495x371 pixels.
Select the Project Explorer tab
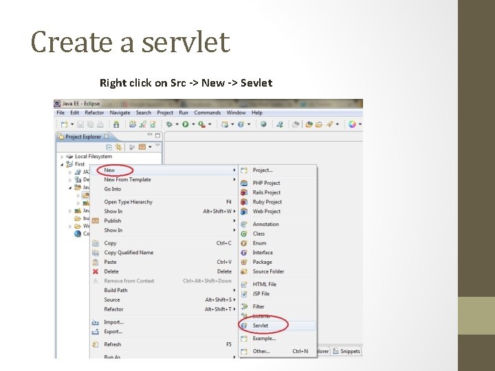(83, 137)
